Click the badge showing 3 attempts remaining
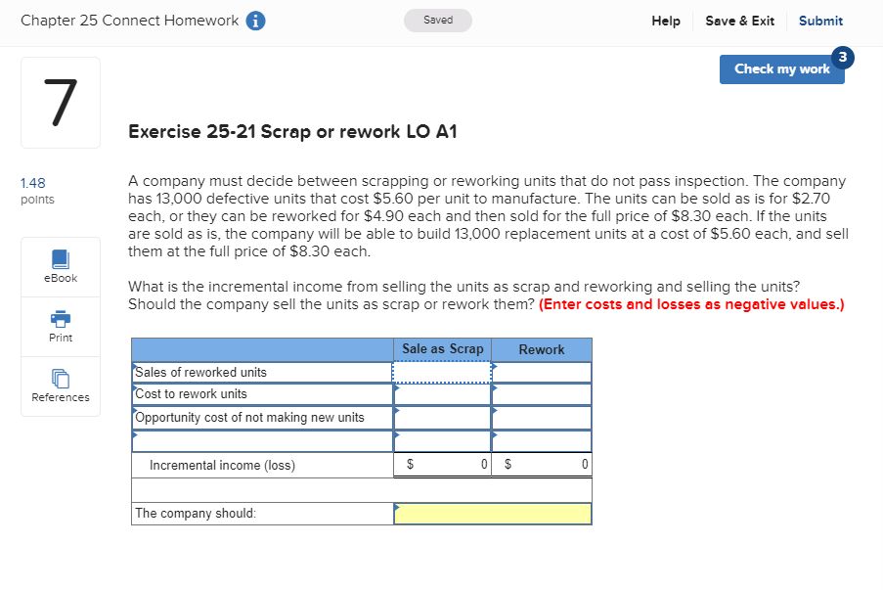The width and height of the screenshot is (883, 590). [843, 58]
